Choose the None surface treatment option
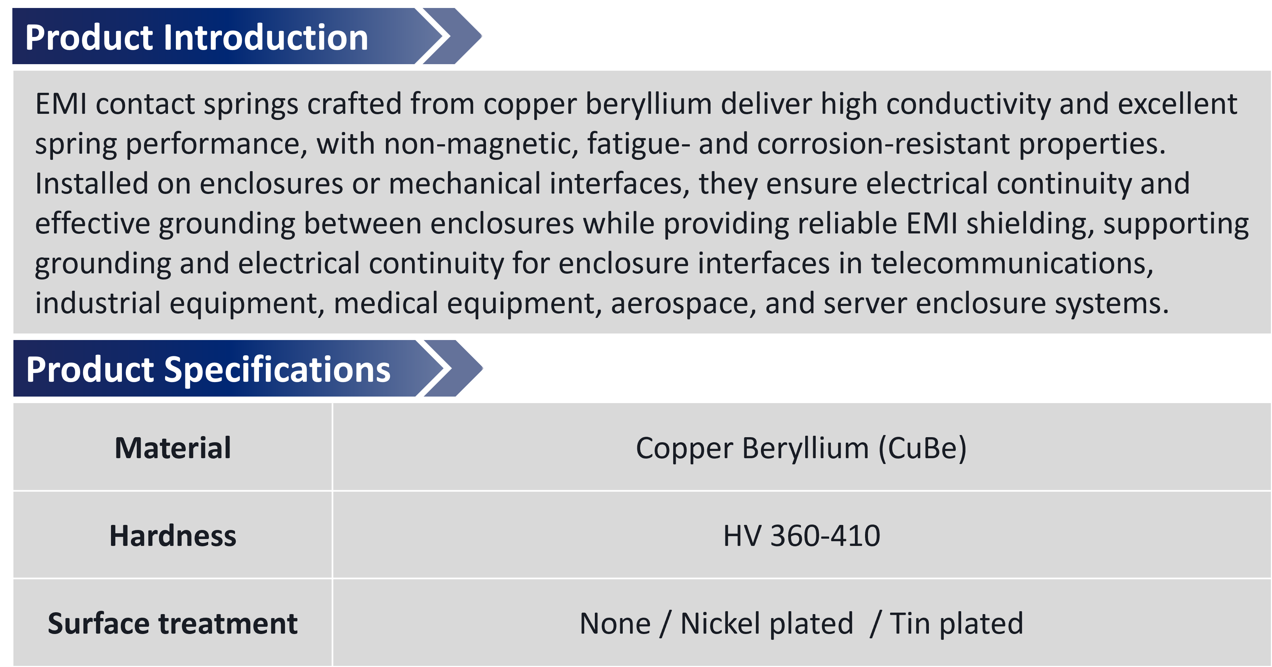The image size is (1272, 667). (x=615, y=623)
